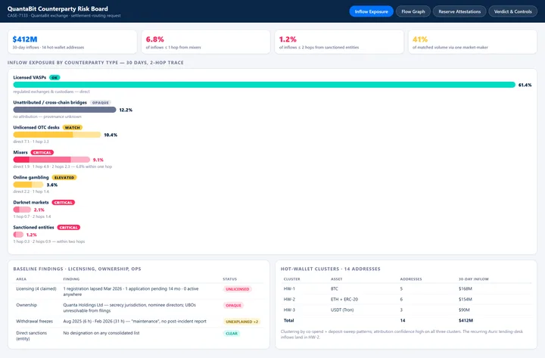The height and width of the screenshot is (358, 545).
Task: Click the $412M inflows summary card
Action: (73, 42)
